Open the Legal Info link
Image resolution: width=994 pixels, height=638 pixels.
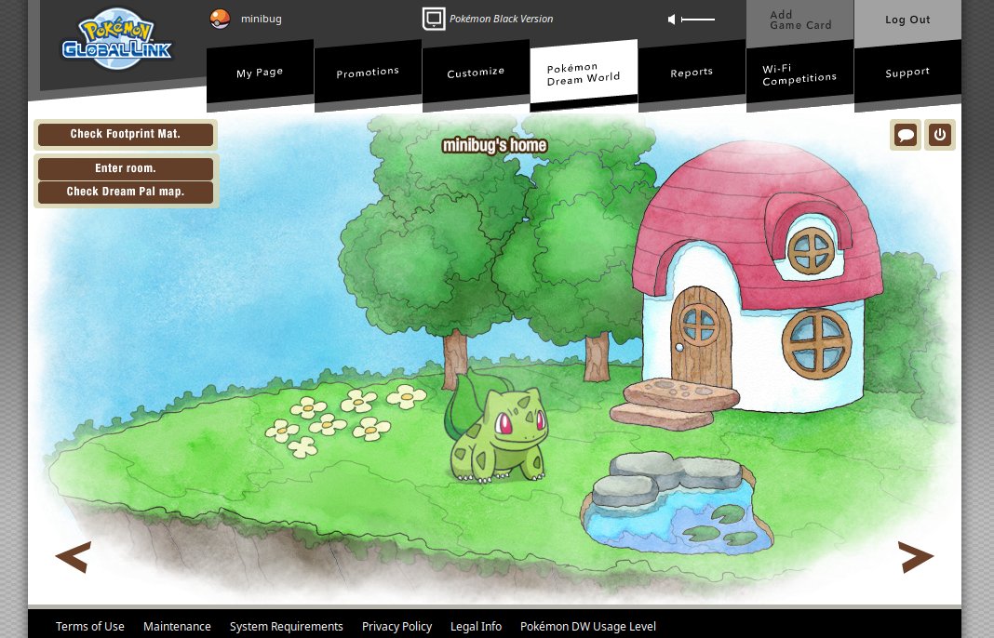click(476, 626)
